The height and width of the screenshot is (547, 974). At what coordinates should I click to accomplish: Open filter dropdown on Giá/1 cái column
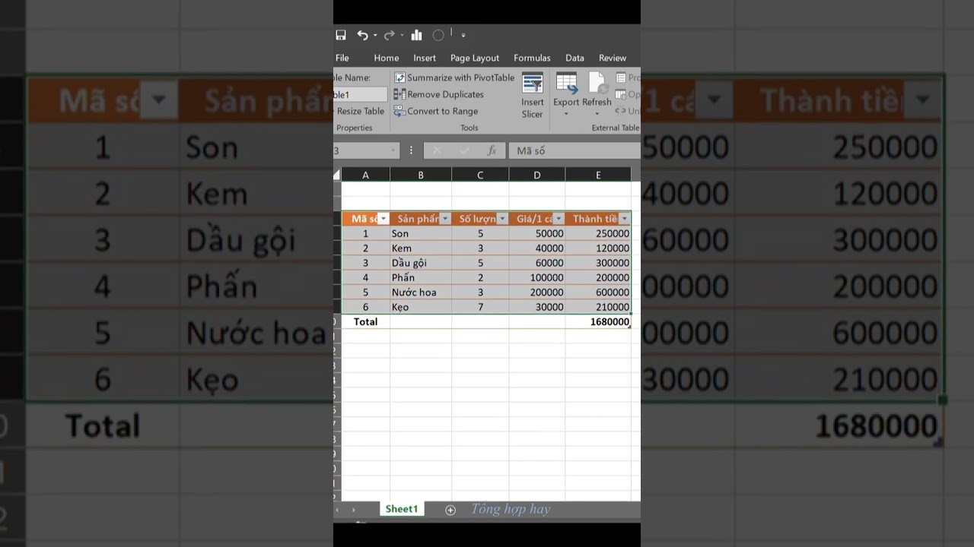click(559, 219)
